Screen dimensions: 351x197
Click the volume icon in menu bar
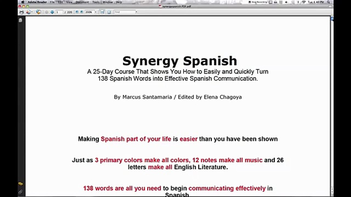[286, 2]
